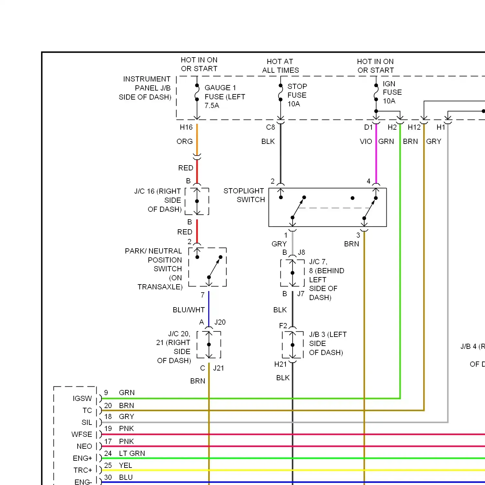Select pin 18 GRY wire label
Viewport: 485px width, 485px height.
(119, 417)
